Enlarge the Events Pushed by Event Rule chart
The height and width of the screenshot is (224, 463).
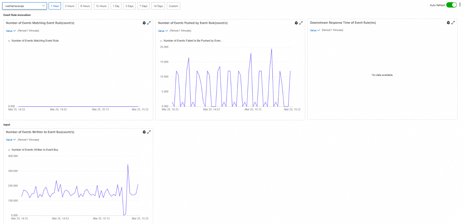(301, 23)
